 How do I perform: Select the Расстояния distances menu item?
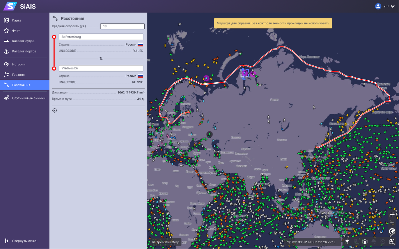tap(25, 85)
